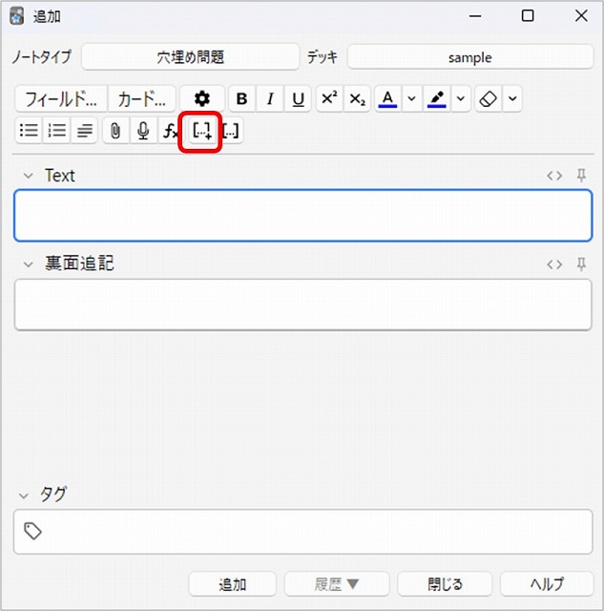Click the Anki app icon in title bar
Screen dimensions: 604x611
17,16
